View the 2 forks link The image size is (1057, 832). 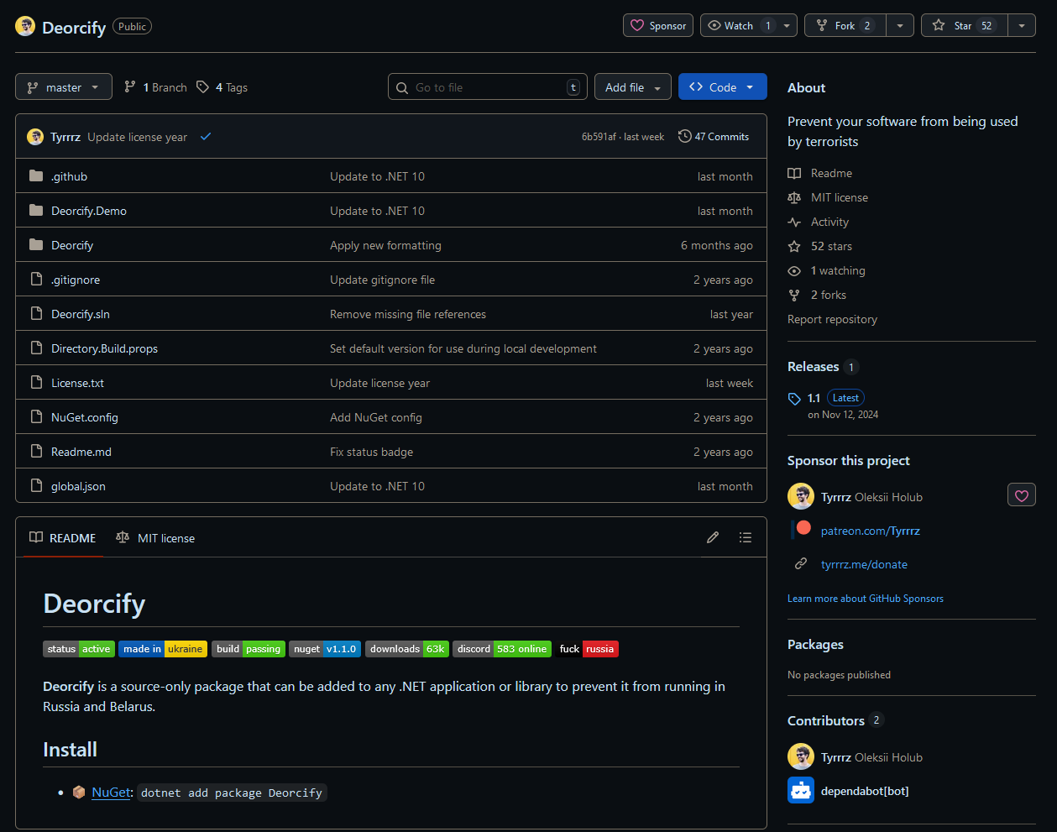point(829,295)
